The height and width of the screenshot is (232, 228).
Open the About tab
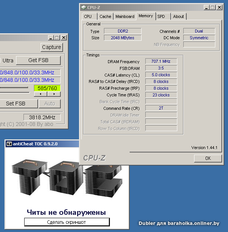click(x=178, y=16)
